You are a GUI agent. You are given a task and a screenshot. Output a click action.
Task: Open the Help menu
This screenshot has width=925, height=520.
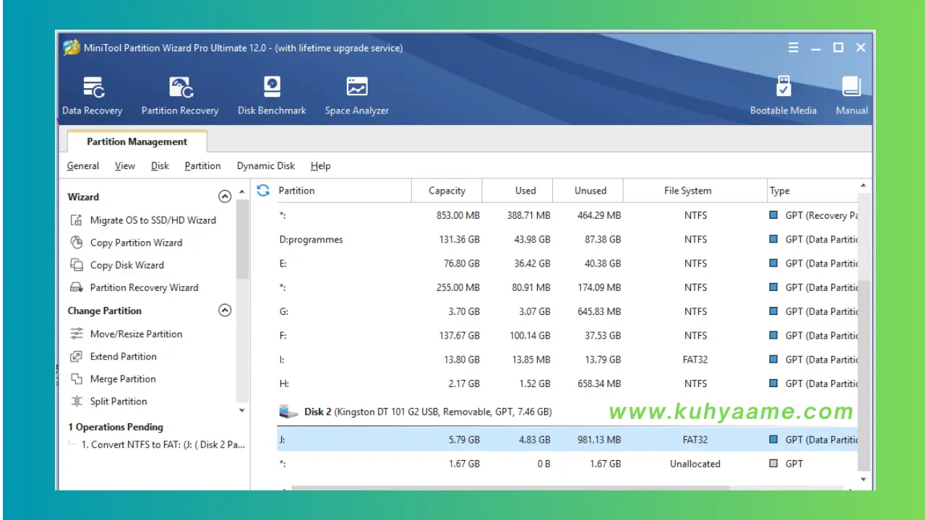pos(321,165)
